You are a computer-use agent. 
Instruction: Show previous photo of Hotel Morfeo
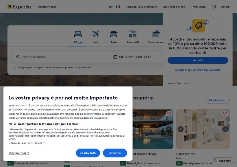tap(181, 129)
